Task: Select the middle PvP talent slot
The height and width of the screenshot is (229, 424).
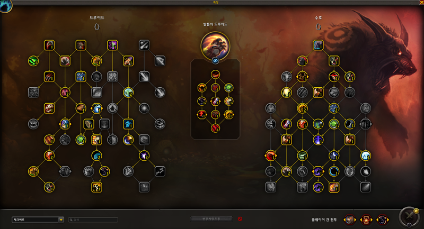Action: (x=366, y=220)
